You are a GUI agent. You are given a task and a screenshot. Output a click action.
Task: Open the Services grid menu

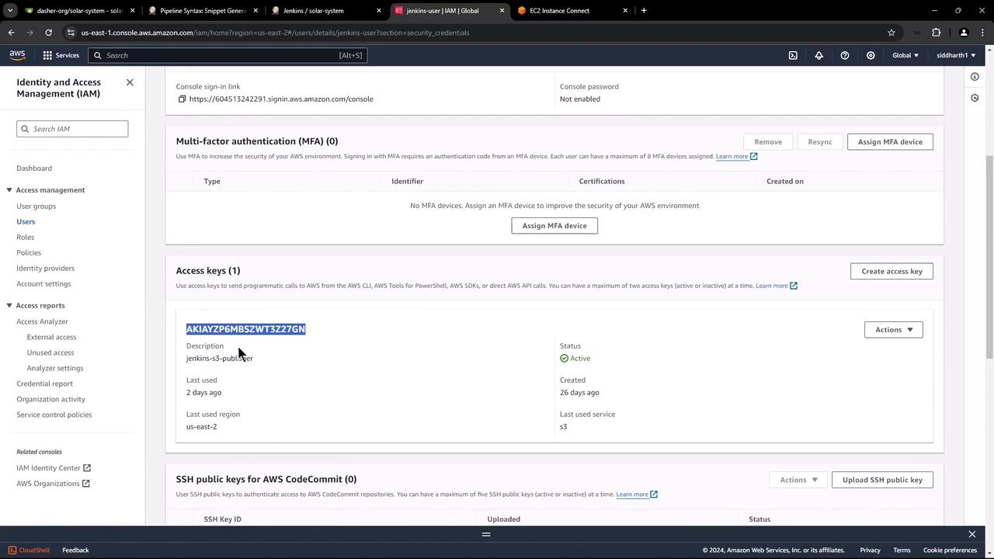coord(61,55)
